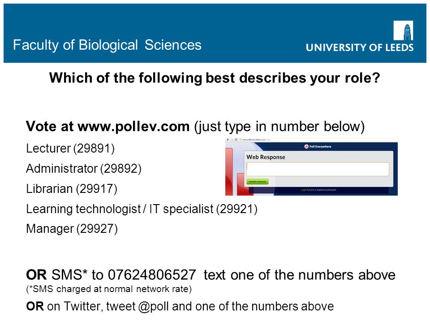The width and height of the screenshot is (430, 323).
Task: Click the green Submit response button
Action: pos(257,182)
